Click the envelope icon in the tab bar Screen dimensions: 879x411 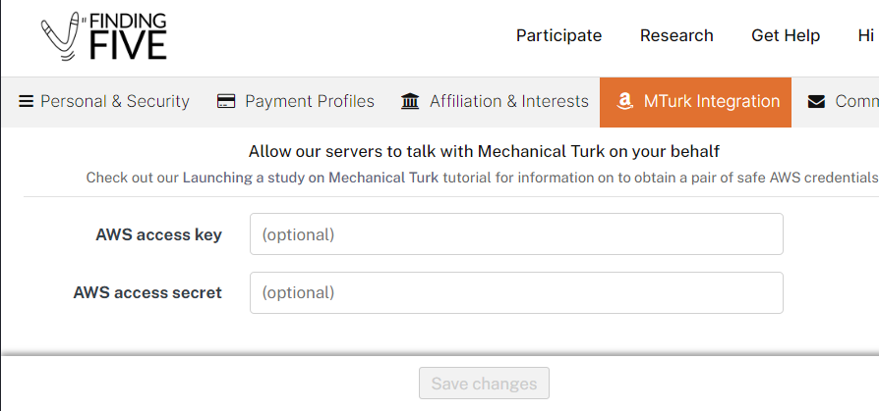816,102
